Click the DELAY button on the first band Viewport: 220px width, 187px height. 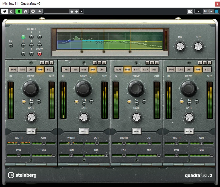31,131
